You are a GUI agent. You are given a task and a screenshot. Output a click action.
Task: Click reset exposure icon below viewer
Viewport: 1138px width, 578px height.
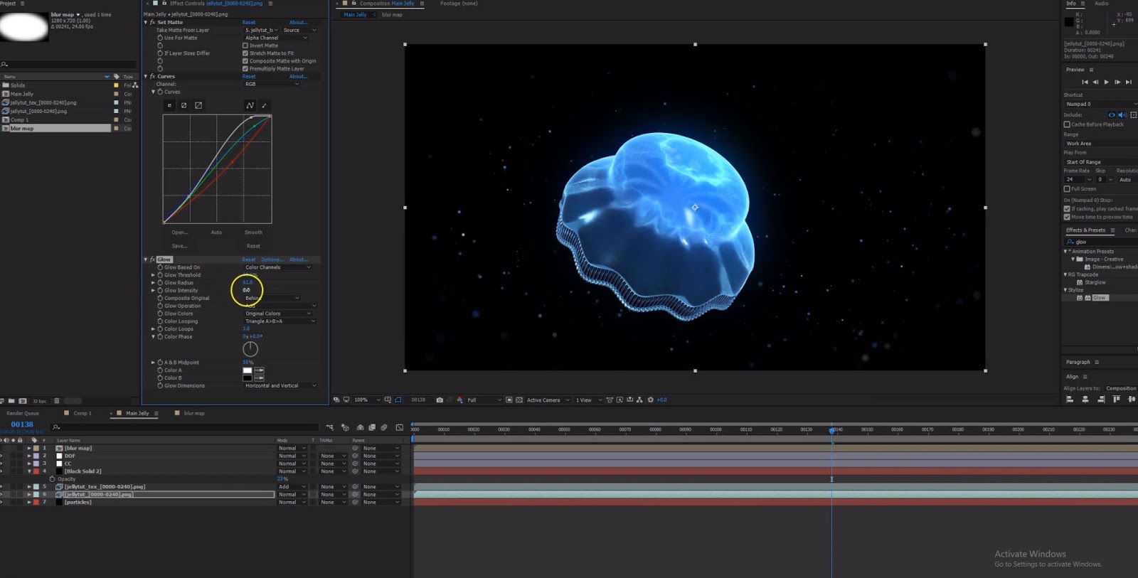[x=650, y=400]
